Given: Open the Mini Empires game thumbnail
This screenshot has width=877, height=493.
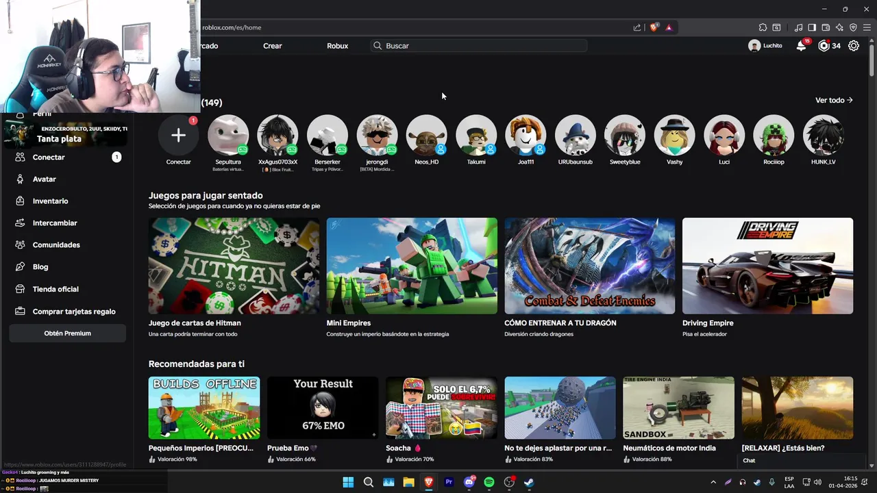Looking at the screenshot, I should [412, 266].
